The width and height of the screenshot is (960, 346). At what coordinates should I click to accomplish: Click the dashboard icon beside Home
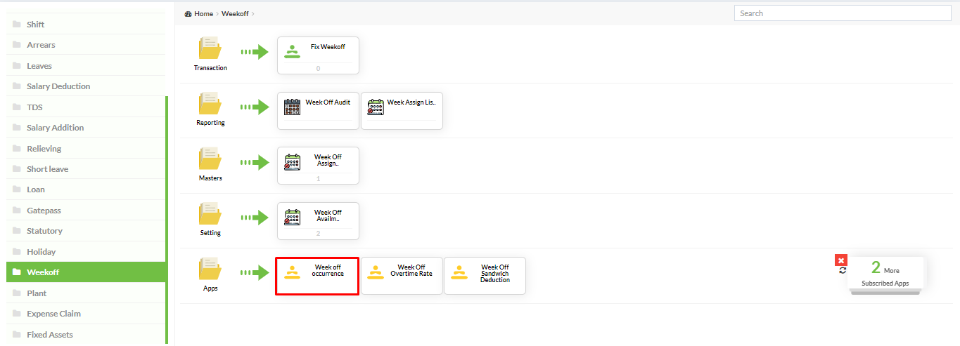click(188, 13)
